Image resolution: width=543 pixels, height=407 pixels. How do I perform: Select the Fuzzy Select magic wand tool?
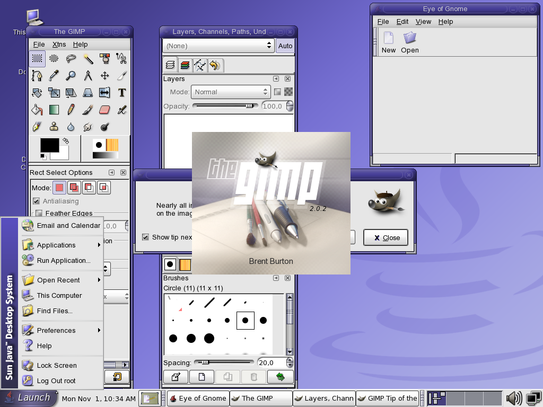(x=88, y=58)
